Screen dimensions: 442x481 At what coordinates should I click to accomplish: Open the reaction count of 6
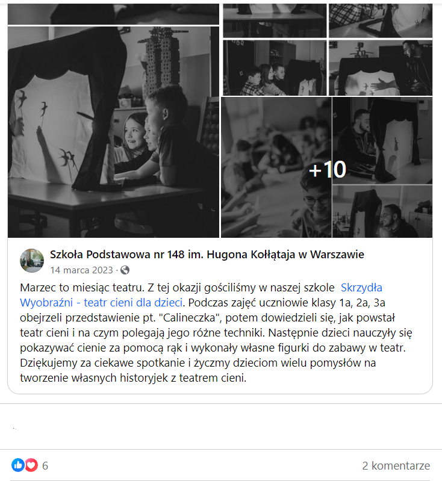tap(45, 466)
